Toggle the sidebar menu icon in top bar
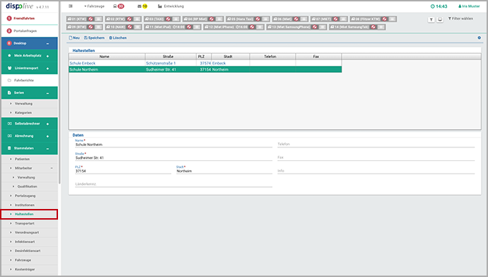 (x=71, y=6)
